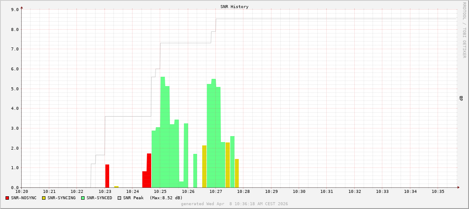Click the 10:25 time axis label

pyautogui.click(x=160, y=192)
